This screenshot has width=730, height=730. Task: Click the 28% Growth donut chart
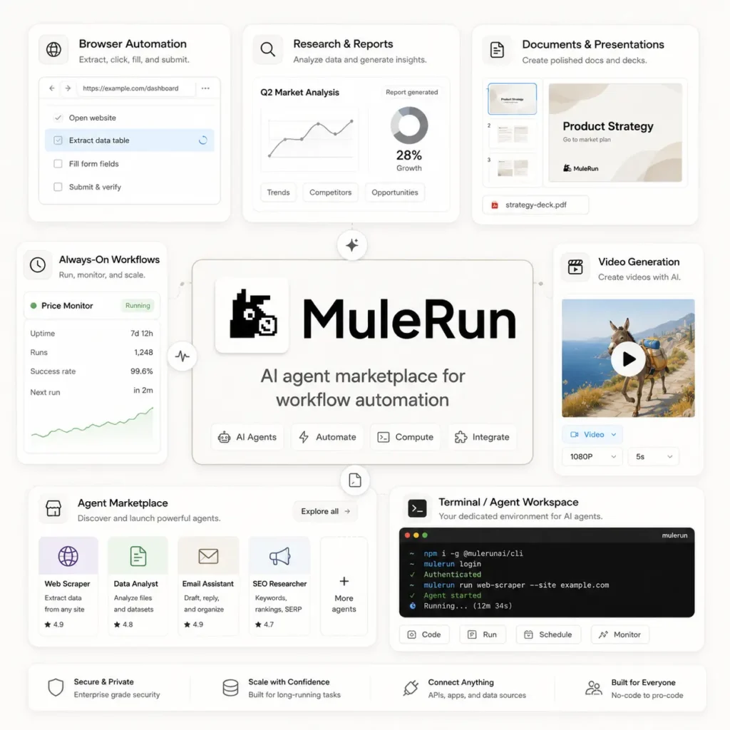pos(408,125)
